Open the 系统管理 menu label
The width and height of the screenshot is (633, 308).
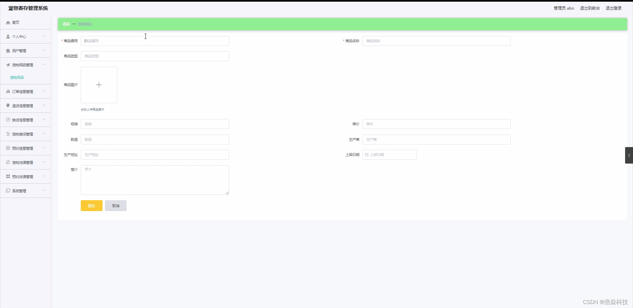19,191
